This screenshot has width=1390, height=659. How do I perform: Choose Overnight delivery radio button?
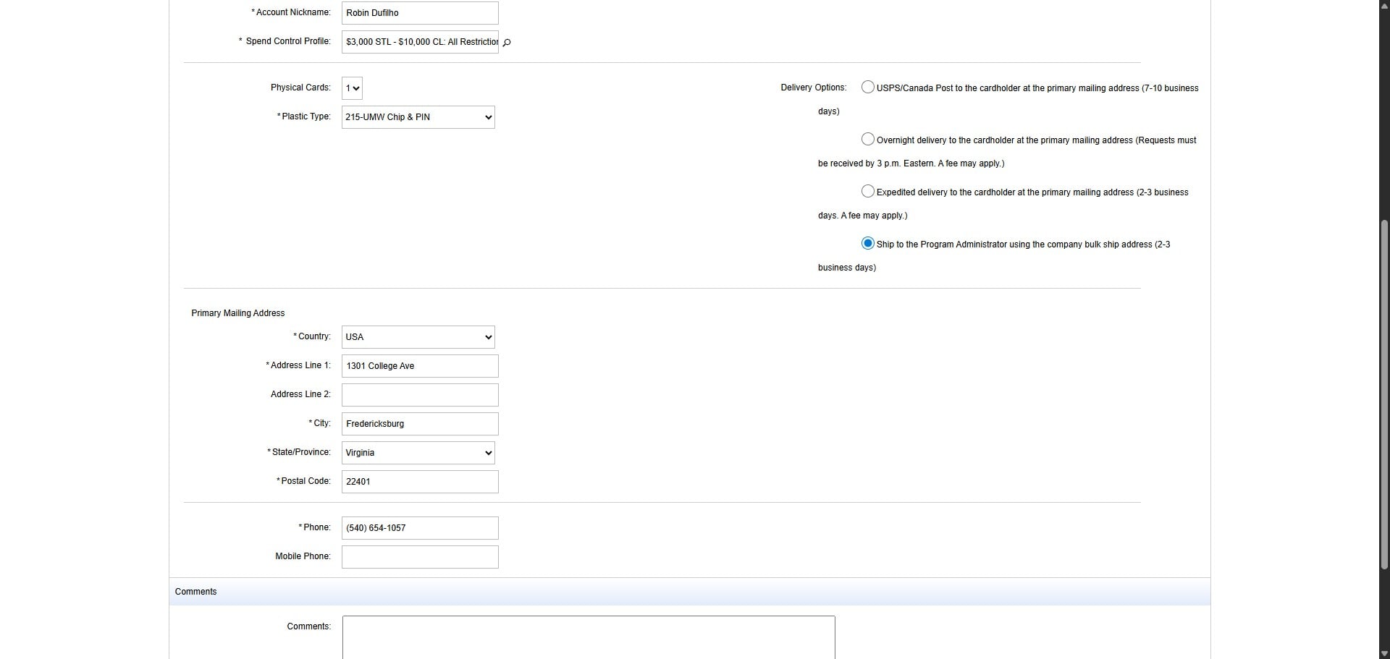point(867,140)
